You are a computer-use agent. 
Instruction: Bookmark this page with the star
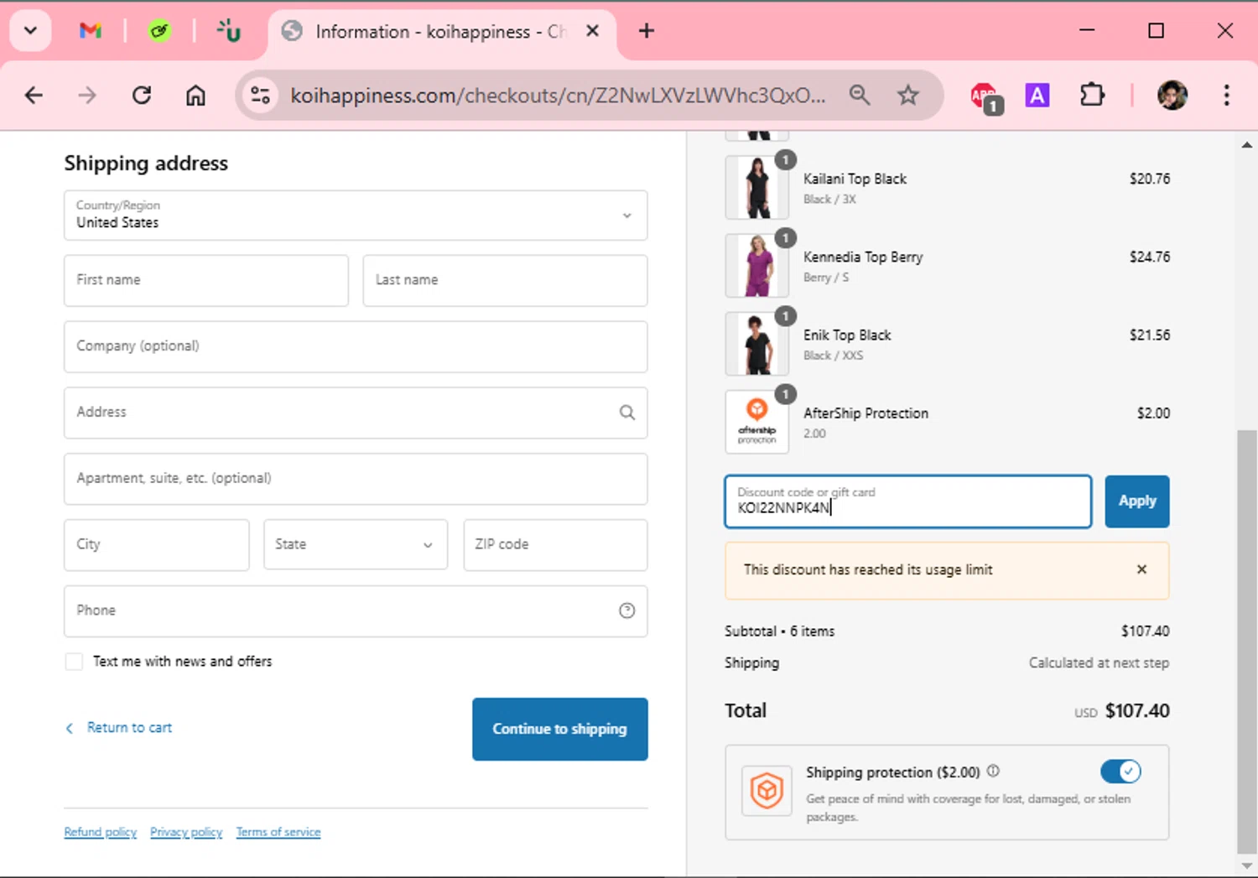(x=907, y=95)
